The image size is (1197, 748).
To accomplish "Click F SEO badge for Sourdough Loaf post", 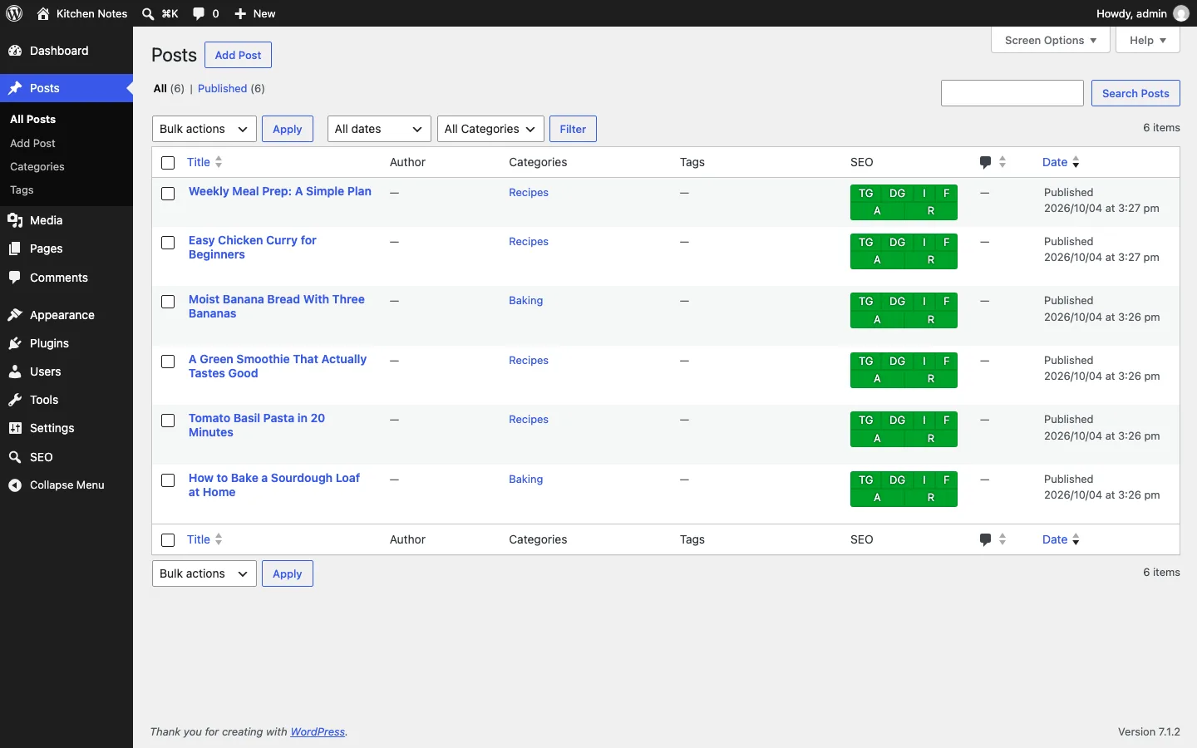I will pyautogui.click(x=947, y=480).
